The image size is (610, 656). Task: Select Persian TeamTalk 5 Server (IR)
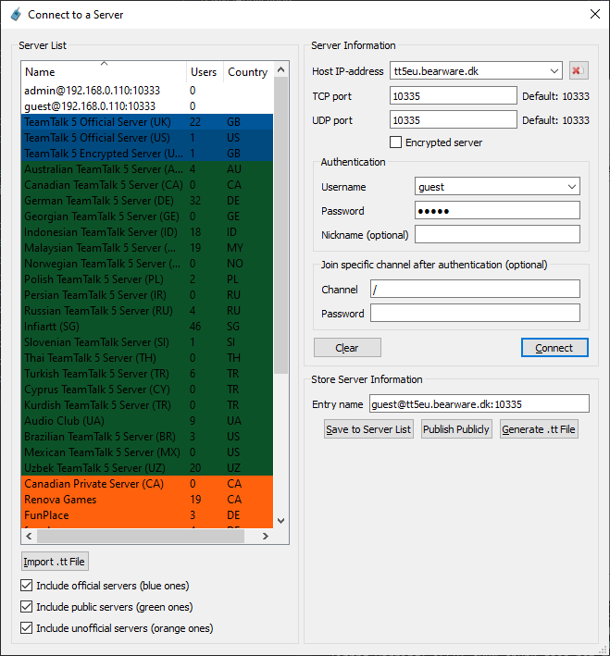147,295
